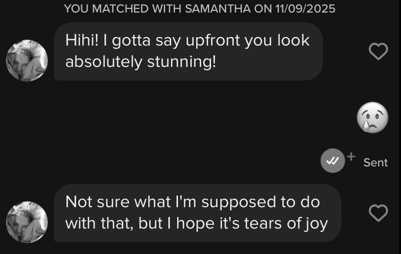The width and height of the screenshot is (401, 254).
Task: Open Samantha's profile from the first message avatar
Action: click(27, 61)
